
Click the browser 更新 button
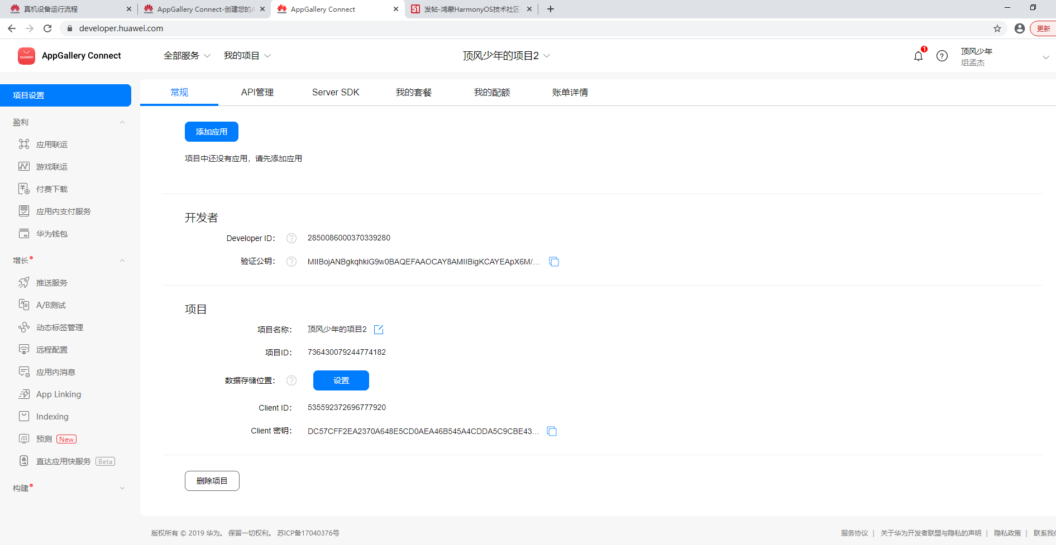(1043, 28)
